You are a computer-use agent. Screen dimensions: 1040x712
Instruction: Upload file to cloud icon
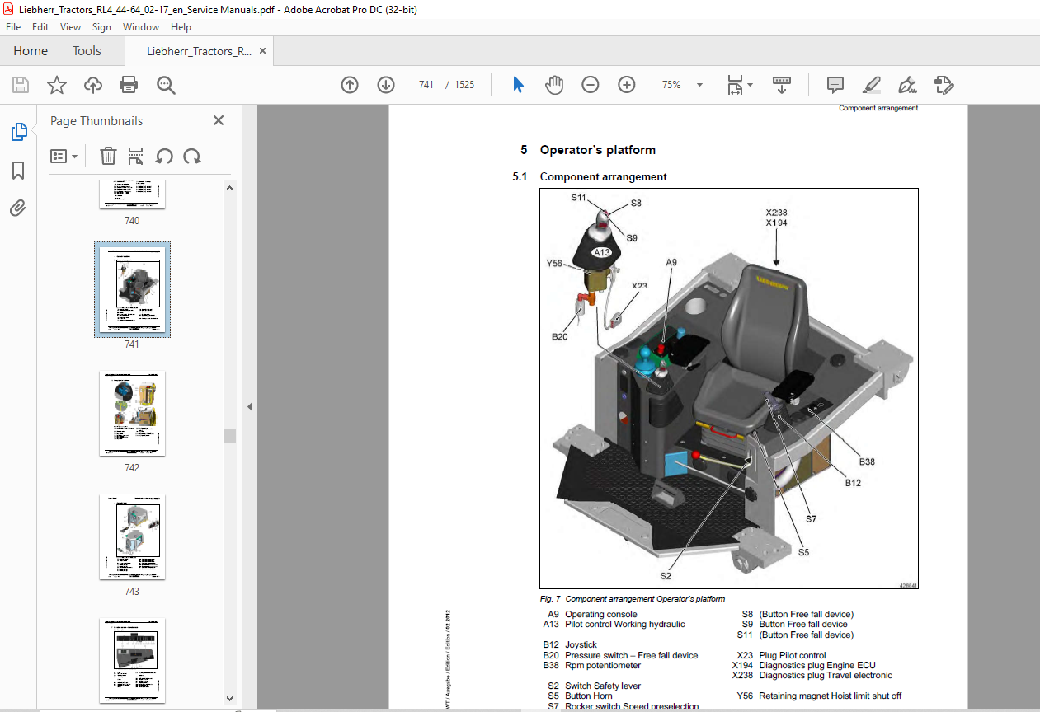[93, 85]
